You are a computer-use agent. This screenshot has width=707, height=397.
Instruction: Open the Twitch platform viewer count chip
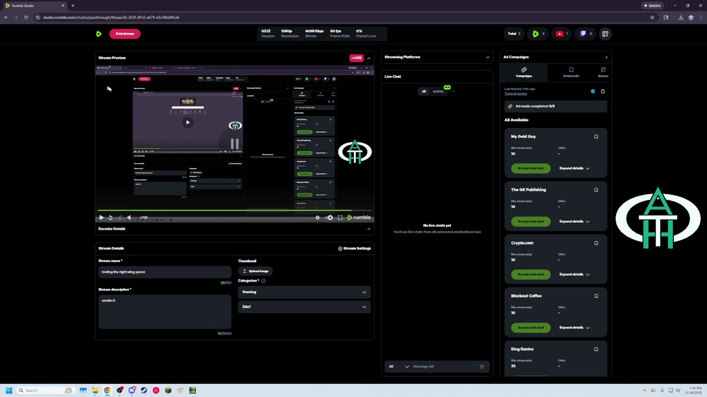pyautogui.click(x=586, y=34)
